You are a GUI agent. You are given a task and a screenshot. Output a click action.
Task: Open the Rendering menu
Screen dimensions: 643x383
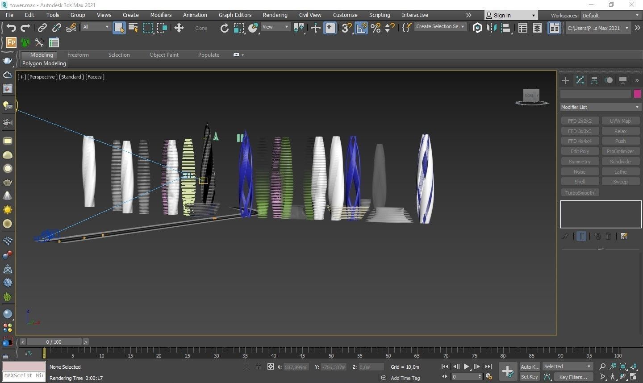coord(275,15)
